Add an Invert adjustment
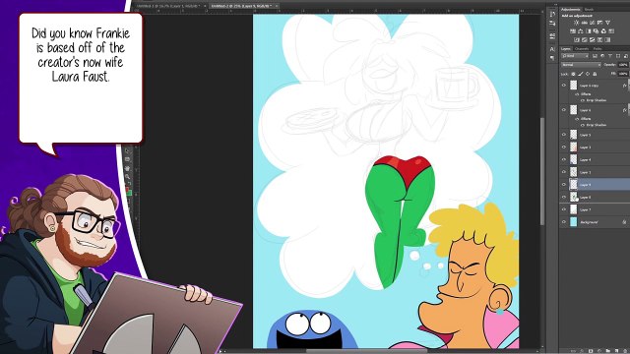The width and height of the screenshot is (630, 354). [577, 39]
